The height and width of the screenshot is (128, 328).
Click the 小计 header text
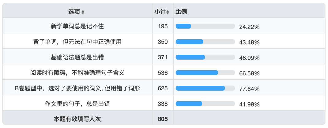point(160,12)
